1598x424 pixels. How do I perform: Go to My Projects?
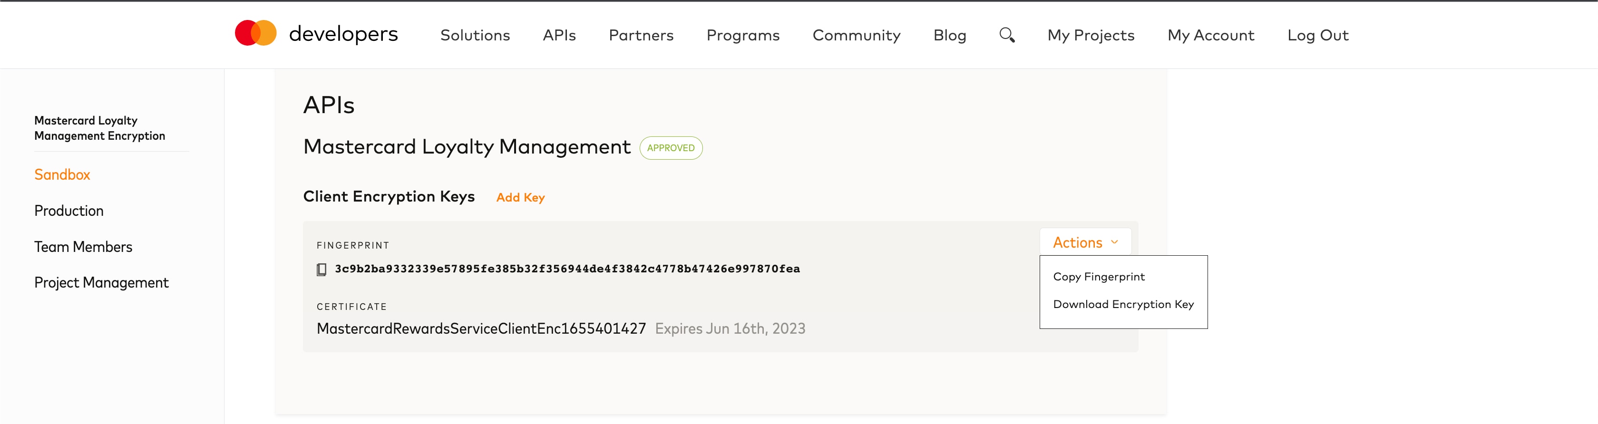click(1091, 35)
